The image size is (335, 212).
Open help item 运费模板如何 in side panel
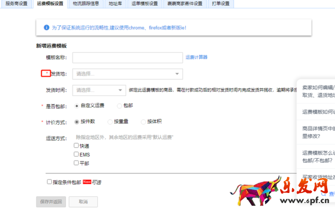[318, 112]
